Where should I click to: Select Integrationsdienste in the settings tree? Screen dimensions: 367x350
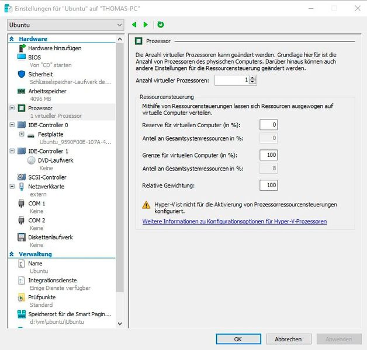[x=53, y=281]
